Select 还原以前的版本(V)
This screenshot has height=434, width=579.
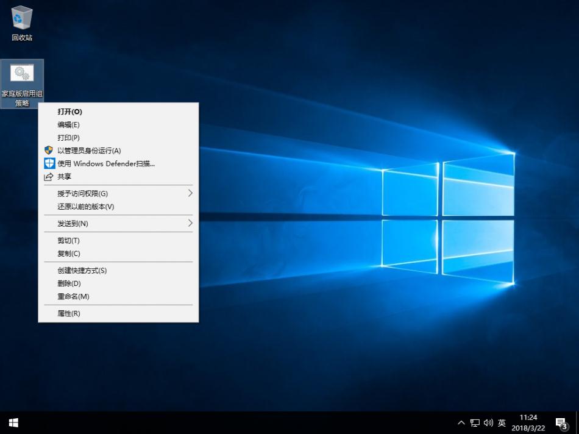pos(118,207)
